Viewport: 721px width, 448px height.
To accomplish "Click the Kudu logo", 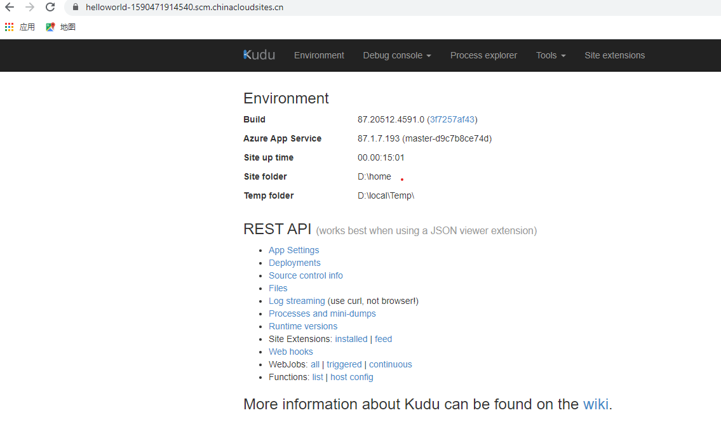I will tap(259, 55).
